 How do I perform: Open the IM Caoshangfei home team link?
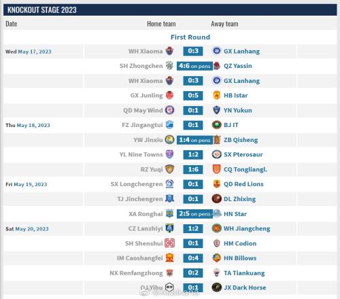click(140, 258)
